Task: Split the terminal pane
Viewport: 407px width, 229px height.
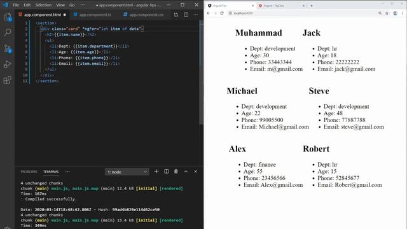Action: click(x=167, y=171)
